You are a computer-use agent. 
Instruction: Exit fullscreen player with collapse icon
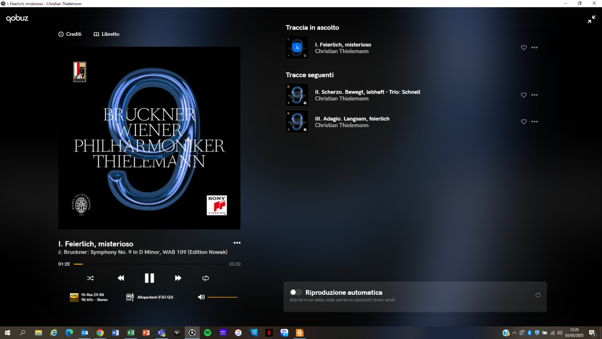[591, 19]
